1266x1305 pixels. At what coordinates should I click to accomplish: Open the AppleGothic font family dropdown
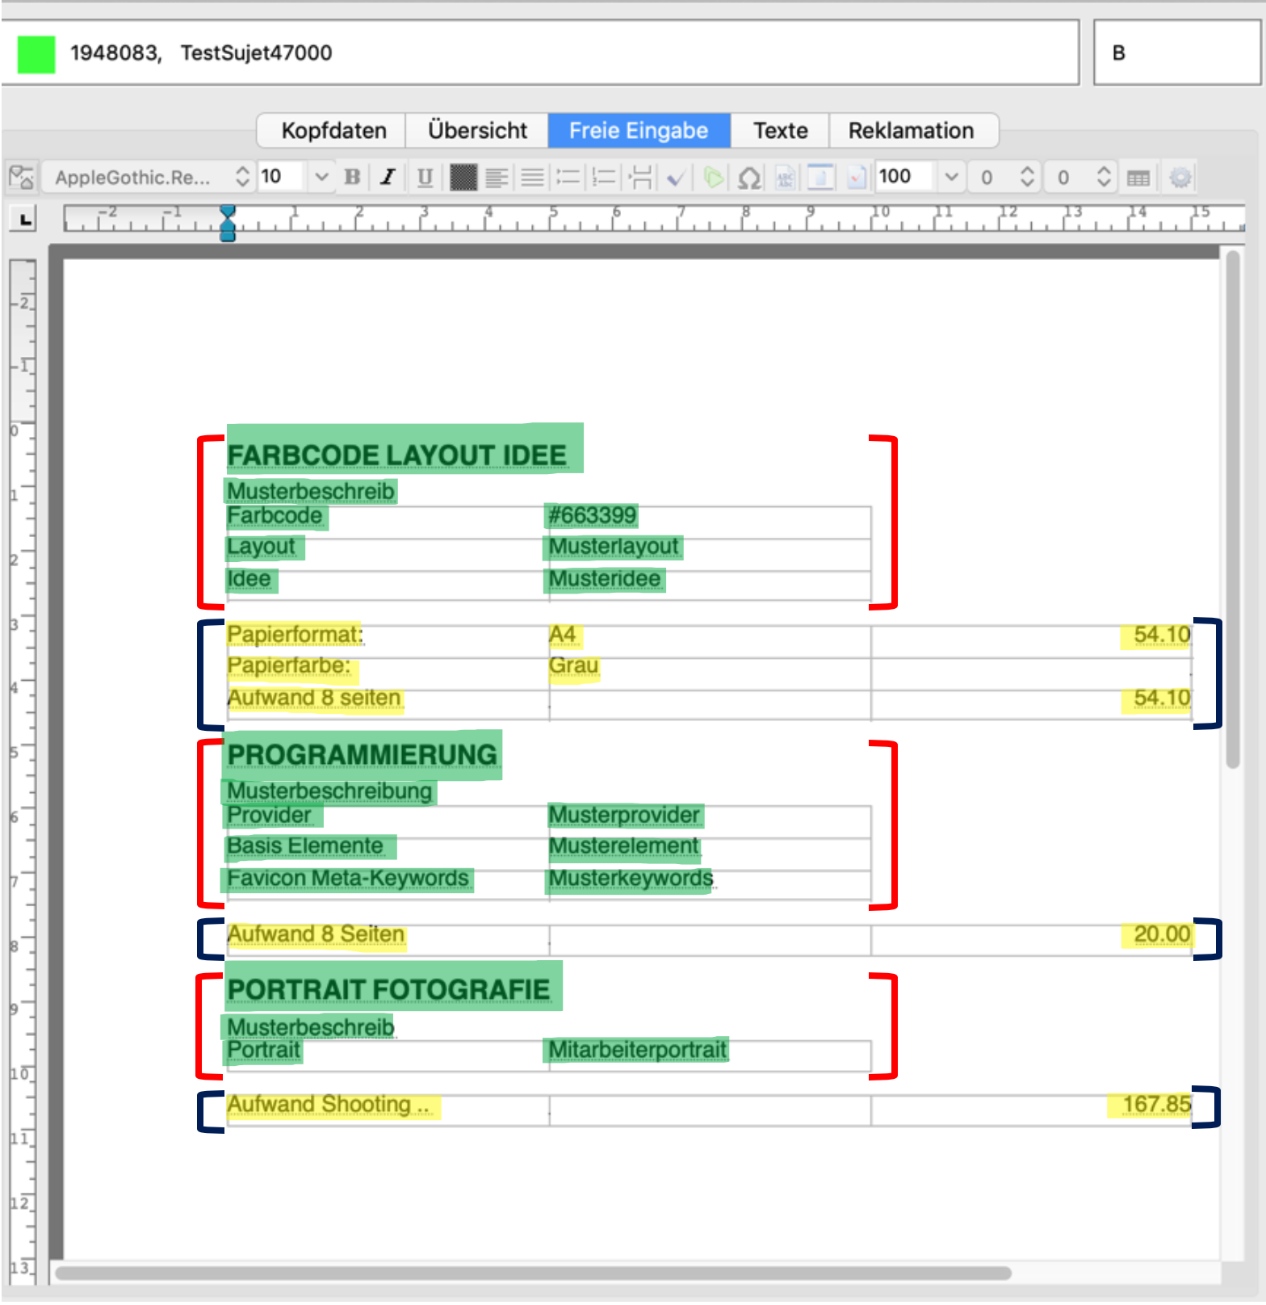[x=151, y=177]
